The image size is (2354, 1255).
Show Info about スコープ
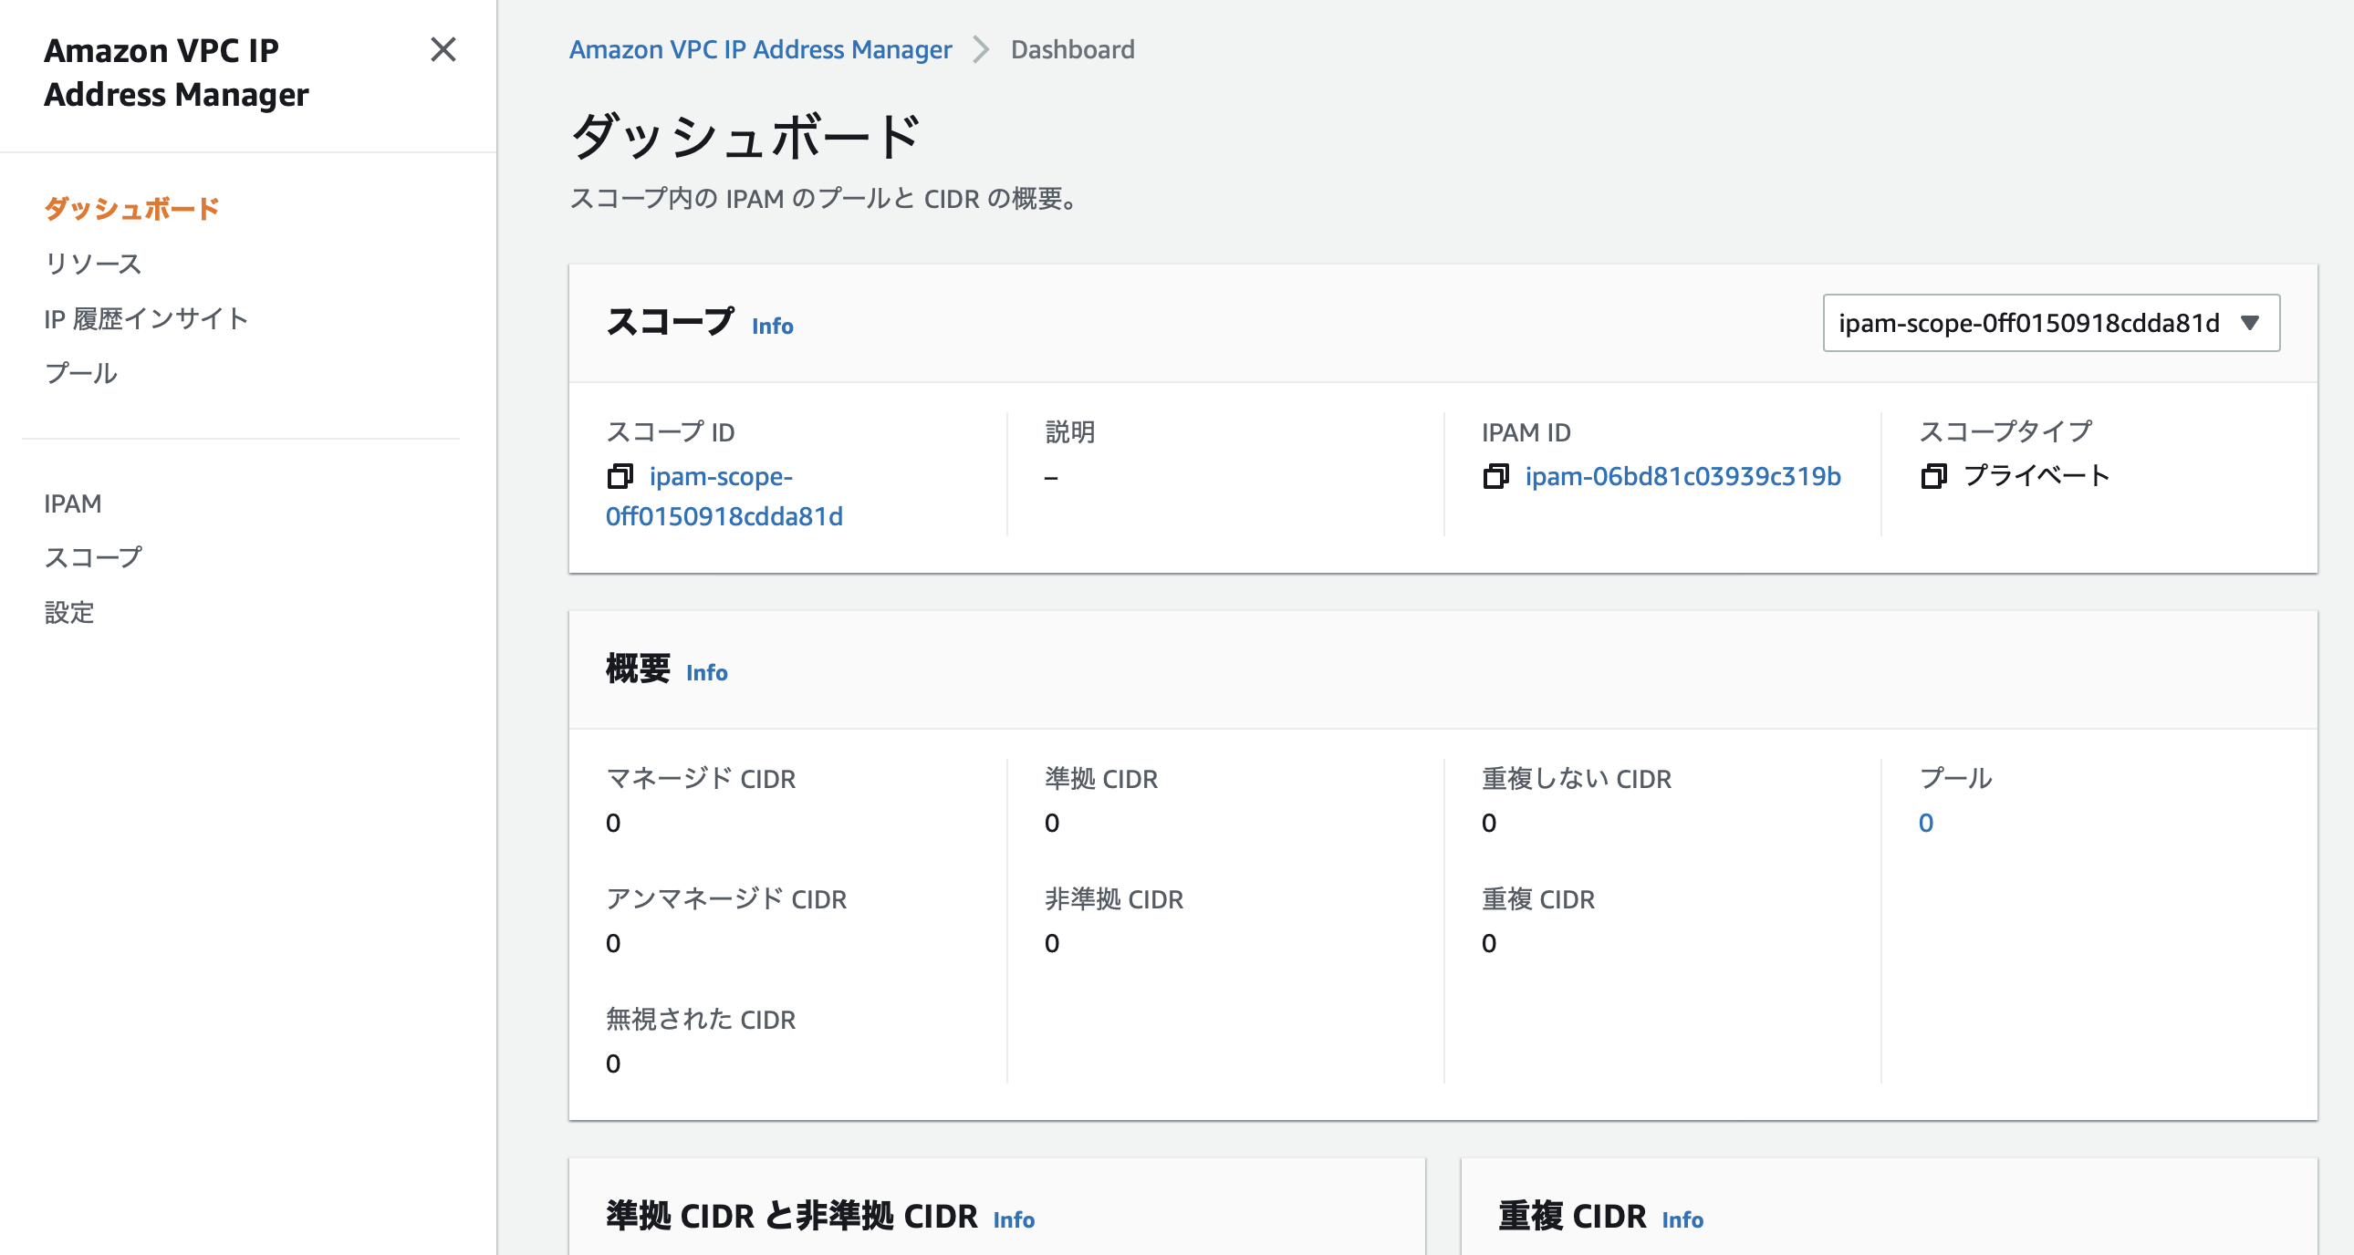point(771,327)
